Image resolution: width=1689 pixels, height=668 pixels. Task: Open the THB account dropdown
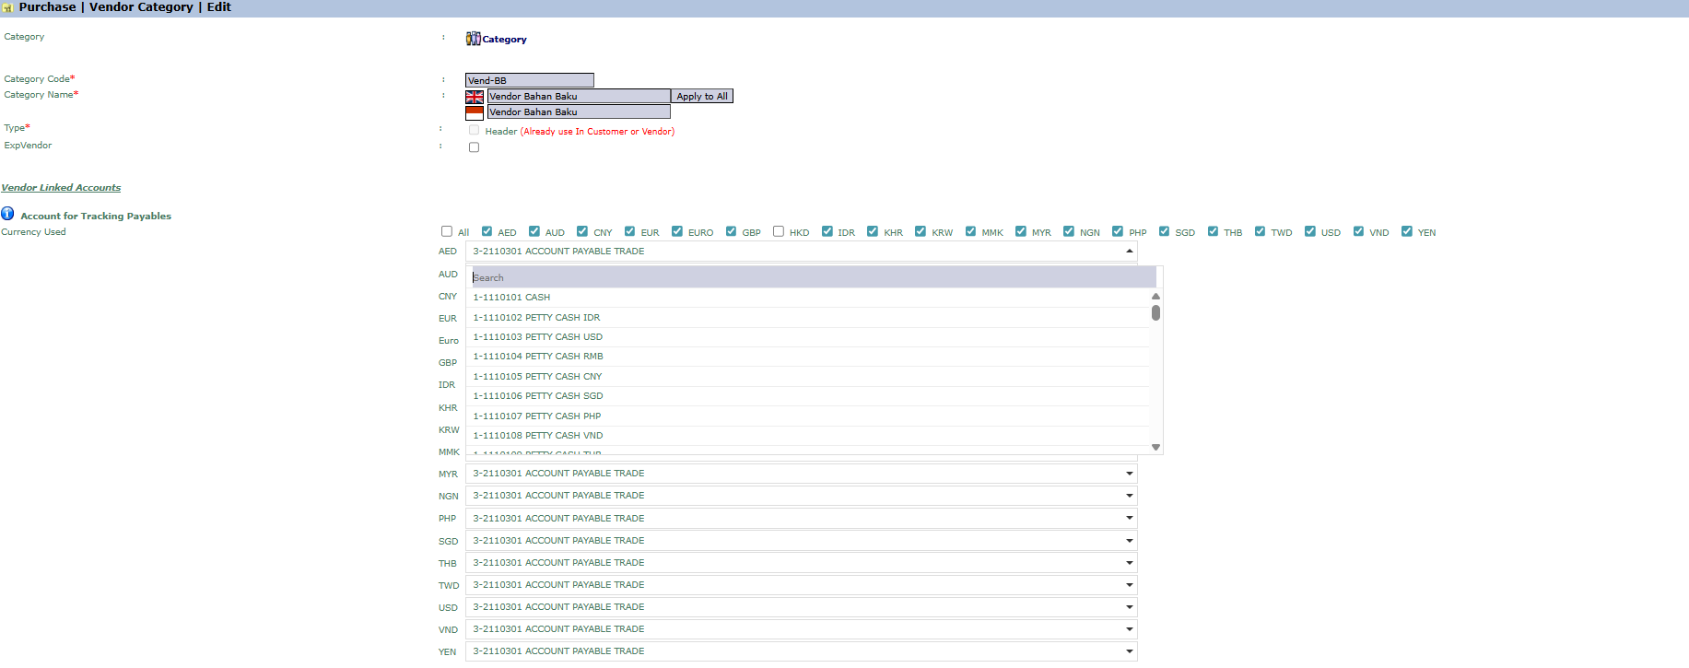click(x=801, y=563)
